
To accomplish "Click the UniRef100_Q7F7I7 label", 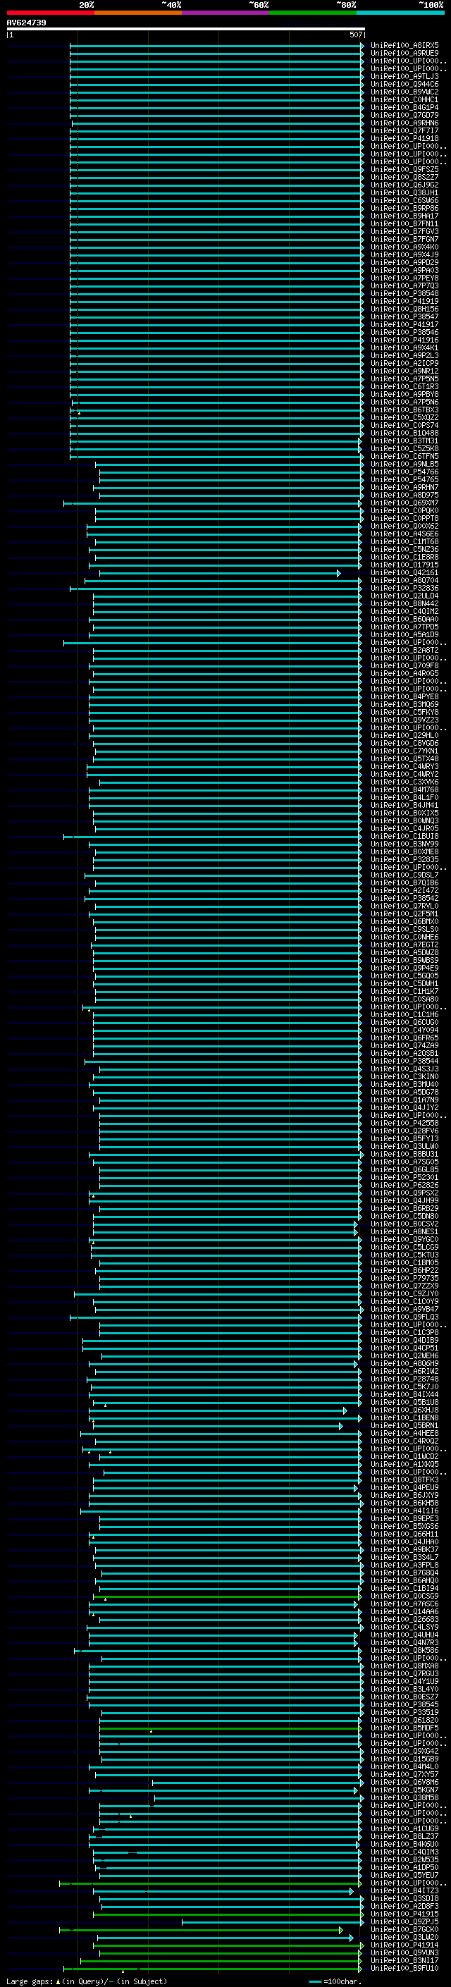I will point(404,130).
